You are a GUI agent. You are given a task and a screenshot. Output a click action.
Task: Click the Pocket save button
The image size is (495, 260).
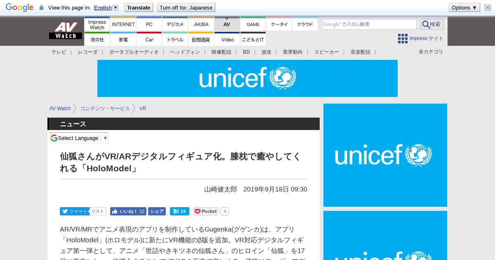pyautogui.click(x=206, y=211)
